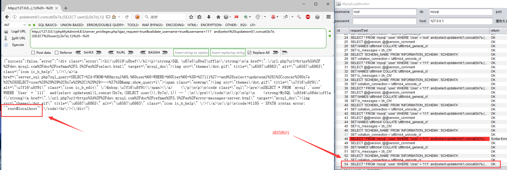Click the left arrow before 0xHEX
507x170 pixels.
click(78, 52)
